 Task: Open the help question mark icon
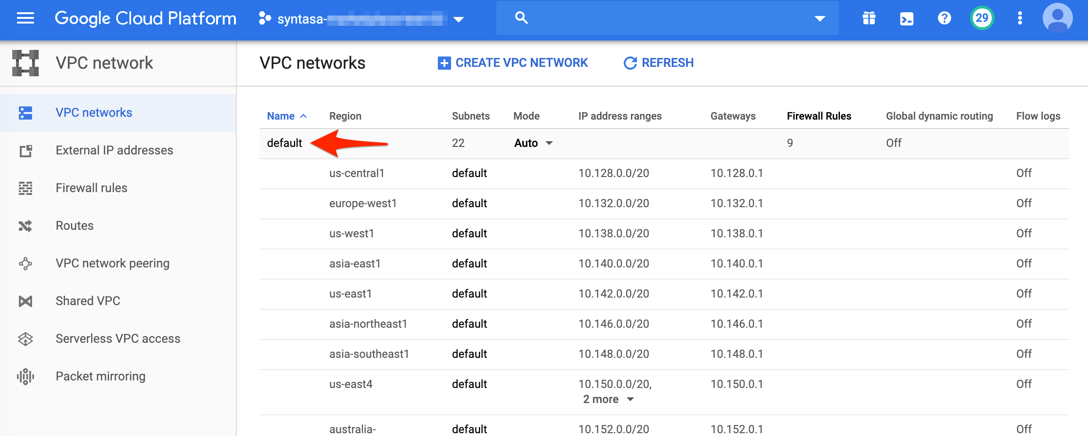pos(944,18)
